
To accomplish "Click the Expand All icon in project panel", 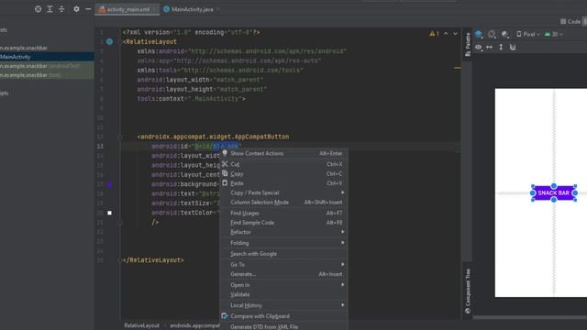I will [50, 9].
